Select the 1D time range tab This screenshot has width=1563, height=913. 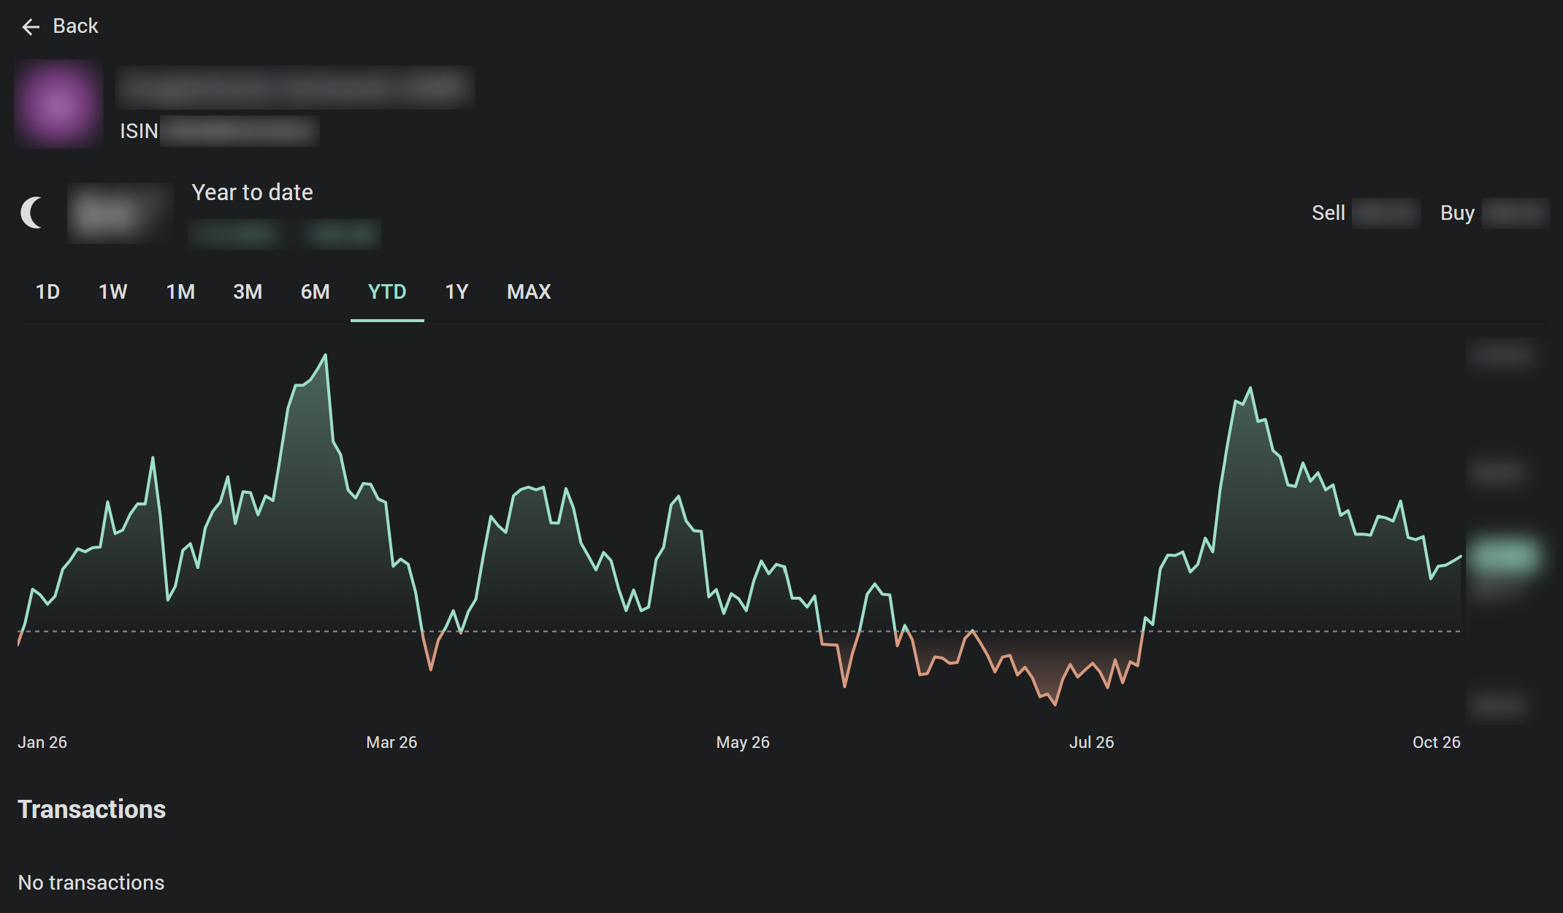(47, 292)
